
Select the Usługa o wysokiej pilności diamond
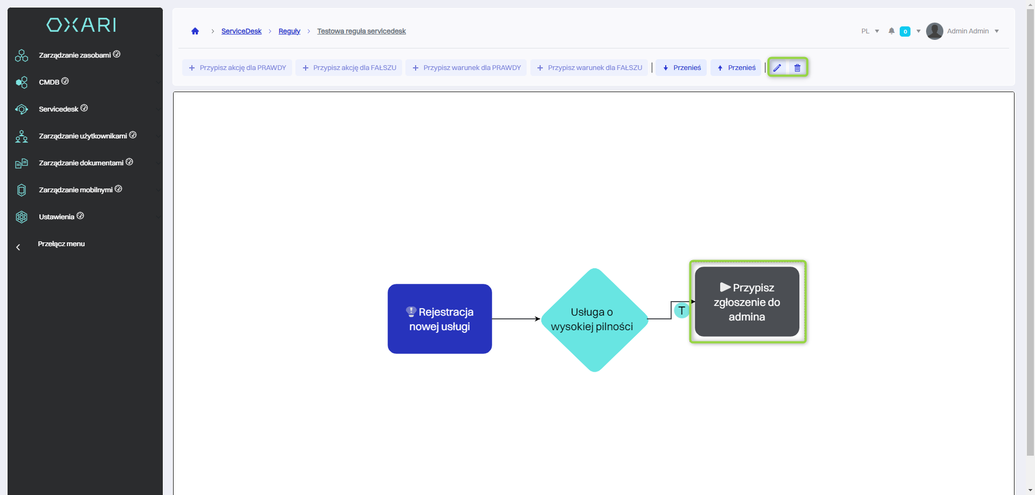tap(594, 319)
